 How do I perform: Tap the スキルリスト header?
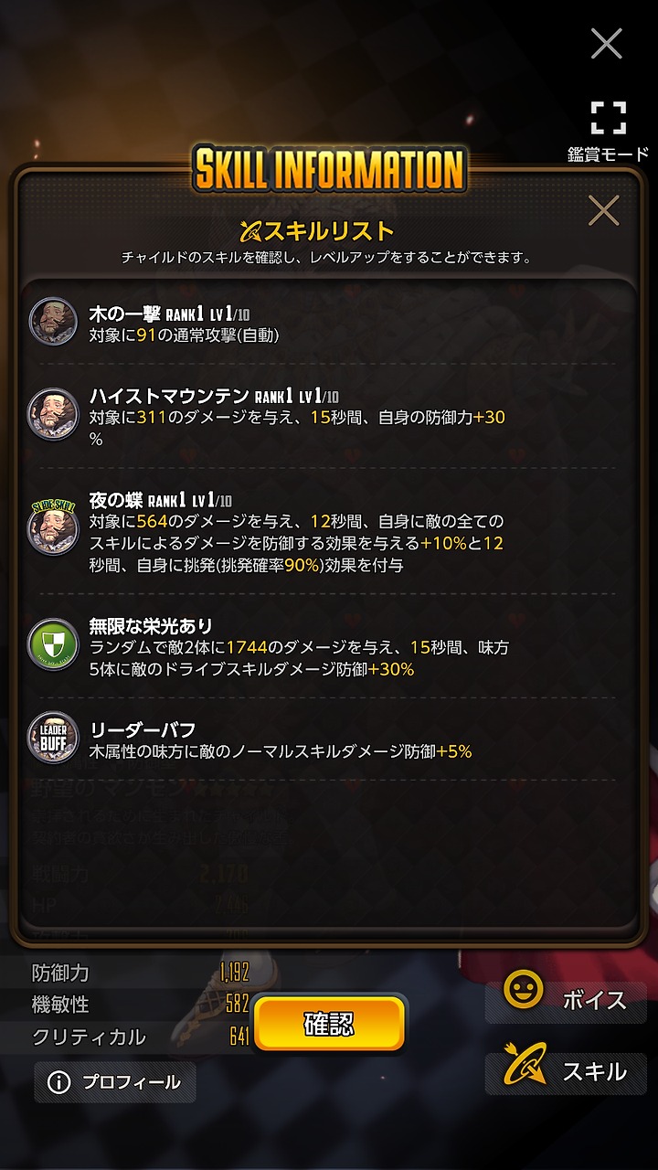(x=316, y=230)
